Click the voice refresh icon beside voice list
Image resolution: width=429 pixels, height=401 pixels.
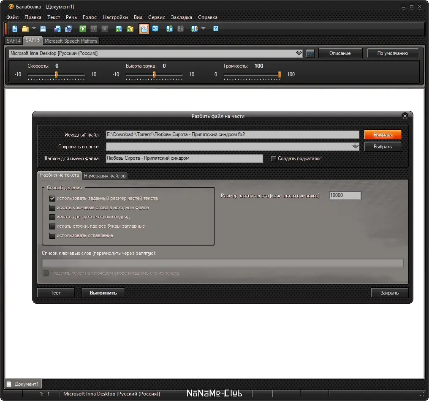click(x=310, y=53)
